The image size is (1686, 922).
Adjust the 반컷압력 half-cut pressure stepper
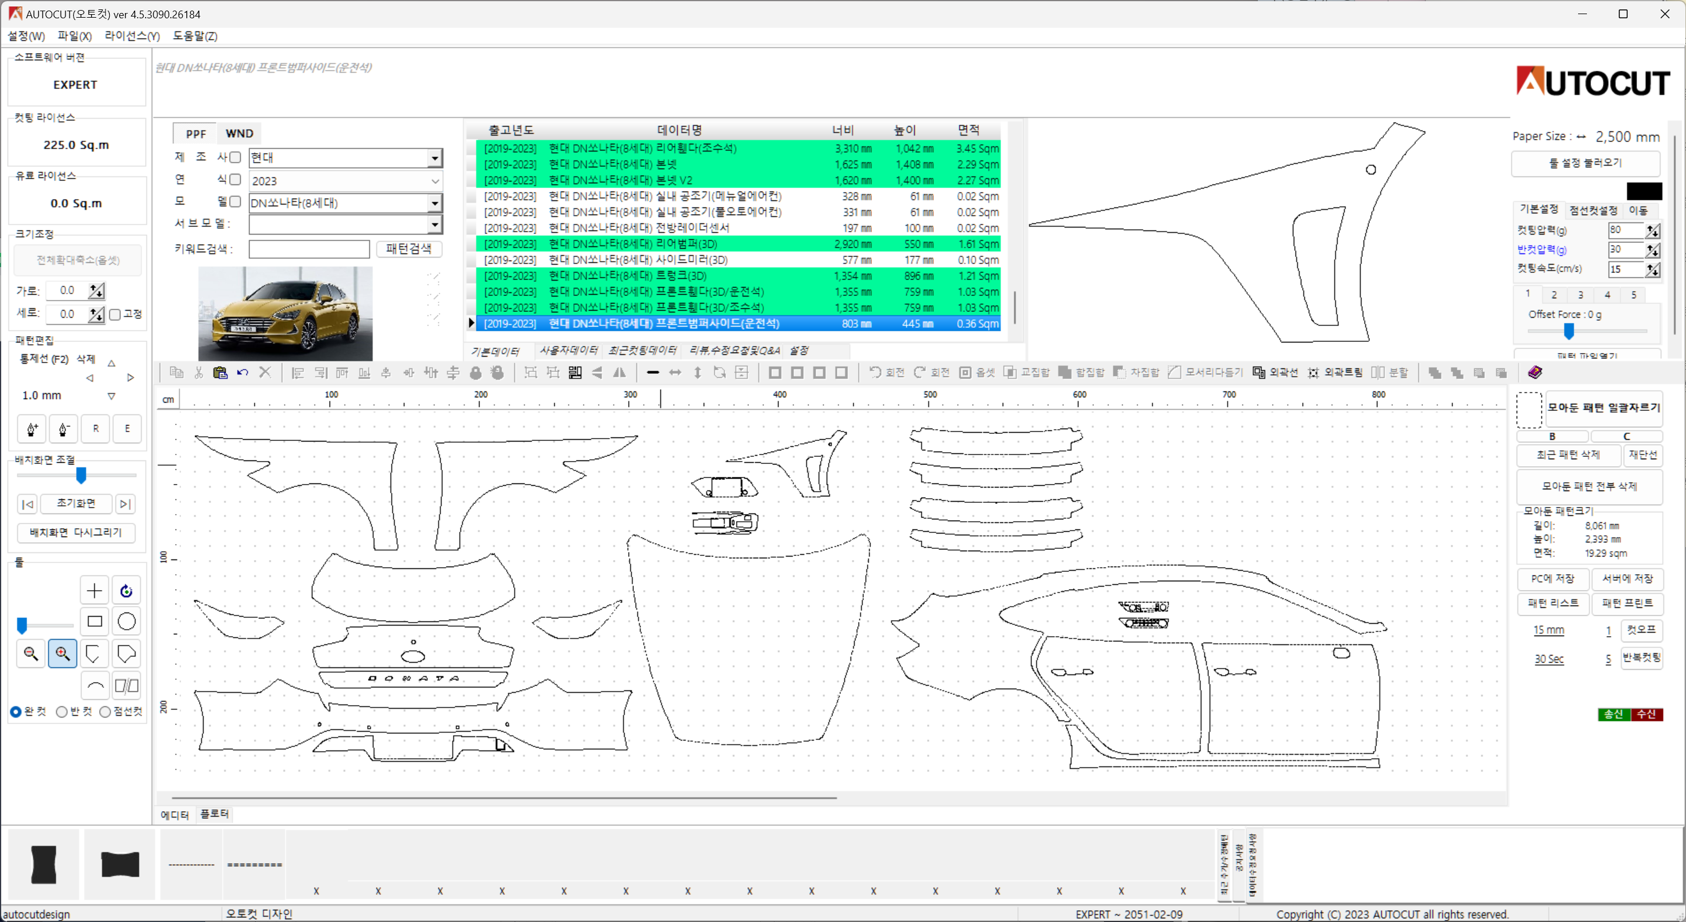1652,250
